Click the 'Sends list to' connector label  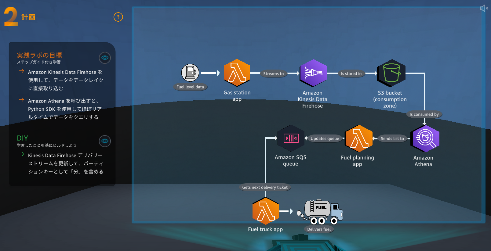point(392,138)
